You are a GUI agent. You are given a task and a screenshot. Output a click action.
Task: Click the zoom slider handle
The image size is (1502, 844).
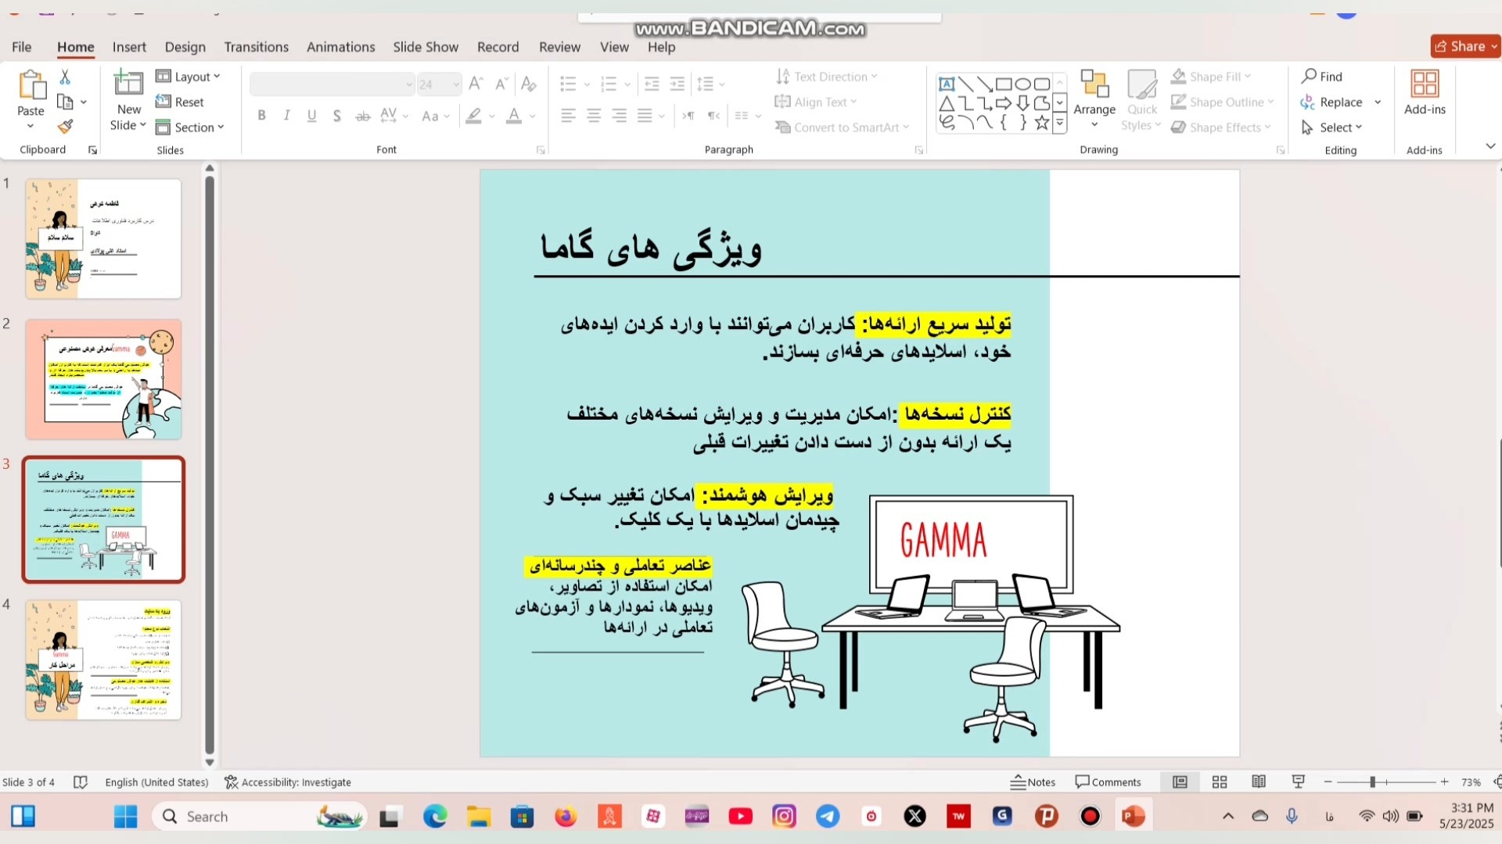tap(1372, 782)
